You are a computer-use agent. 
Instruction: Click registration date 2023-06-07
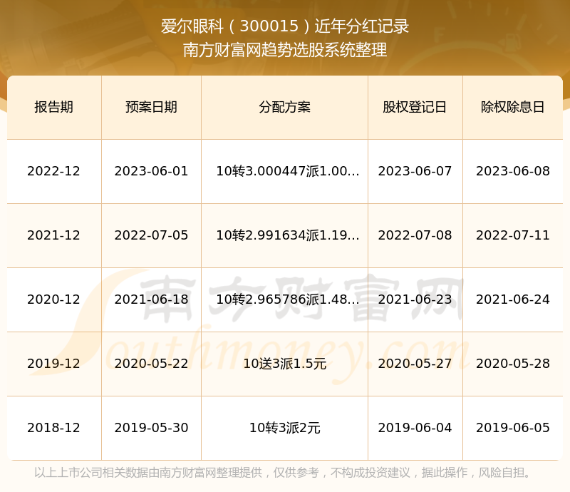pos(415,171)
